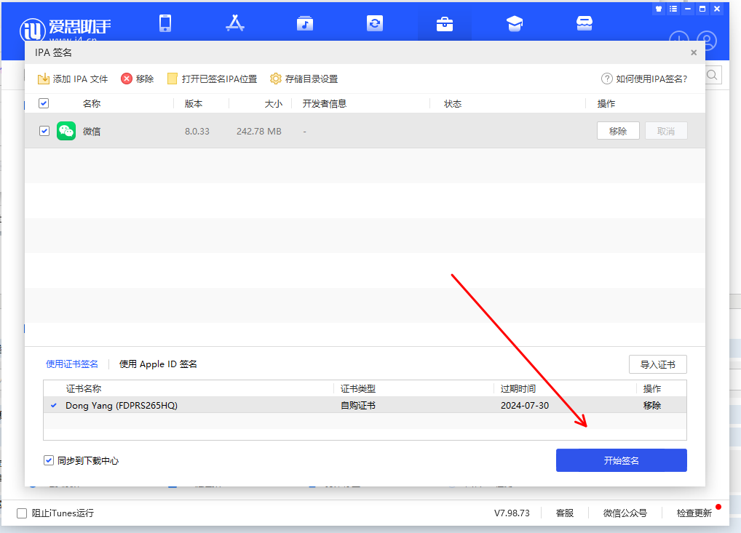Click the 证书类型 column header
This screenshot has width=741, height=533.
tap(358, 388)
